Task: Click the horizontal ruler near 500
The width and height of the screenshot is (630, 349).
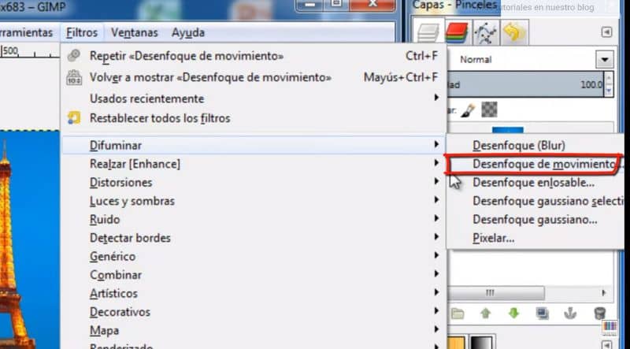Action: [30, 51]
